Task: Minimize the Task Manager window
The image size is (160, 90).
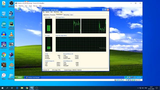Action: pyautogui.click(x=103, y=10)
